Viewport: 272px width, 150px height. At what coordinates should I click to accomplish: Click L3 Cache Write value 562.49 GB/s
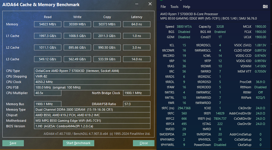point(77,59)
